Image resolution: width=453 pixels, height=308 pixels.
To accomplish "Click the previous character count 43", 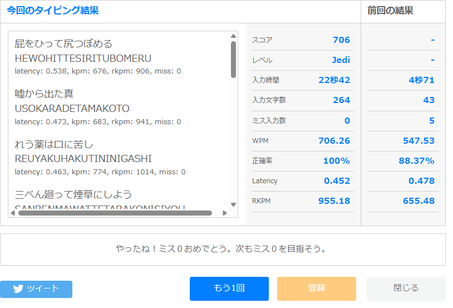I will click(x=429, y=100).
